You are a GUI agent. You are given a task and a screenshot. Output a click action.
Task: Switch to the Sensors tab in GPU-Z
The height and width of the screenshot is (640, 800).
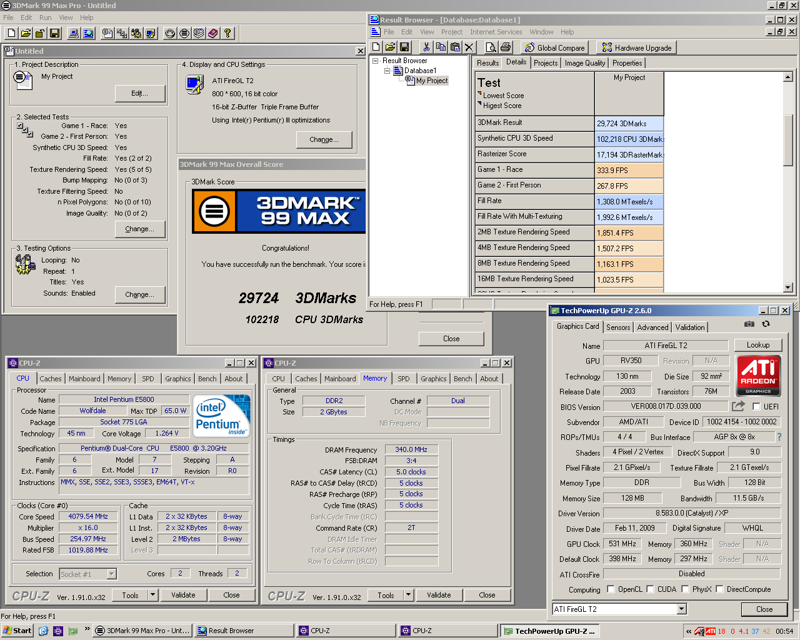618,327
